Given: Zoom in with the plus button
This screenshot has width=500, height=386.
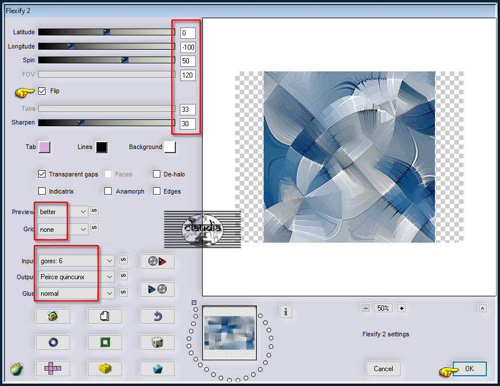Looking at the screenshot, I should tap(401, 308).
